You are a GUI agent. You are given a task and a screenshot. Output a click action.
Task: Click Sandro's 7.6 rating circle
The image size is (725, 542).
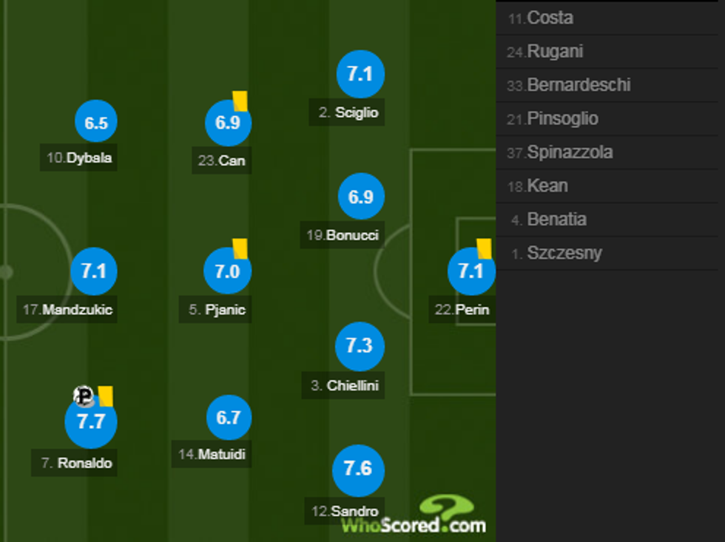click(358, 470)
